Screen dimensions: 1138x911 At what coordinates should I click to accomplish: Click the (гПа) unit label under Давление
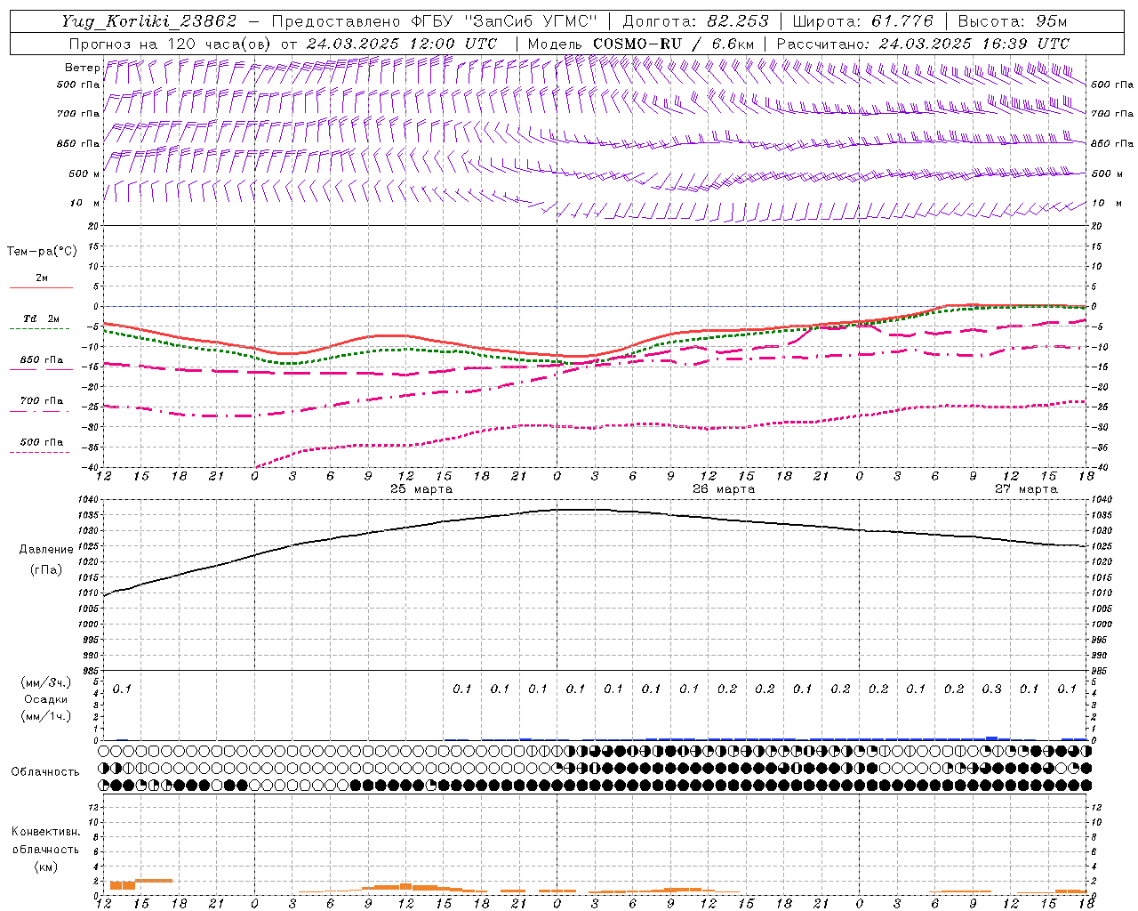coord(46,570)
